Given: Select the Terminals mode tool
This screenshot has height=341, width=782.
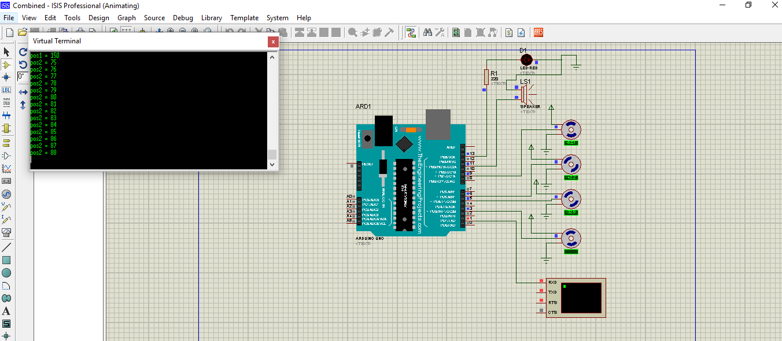Looking at the screenshot, I should (6, 142).
